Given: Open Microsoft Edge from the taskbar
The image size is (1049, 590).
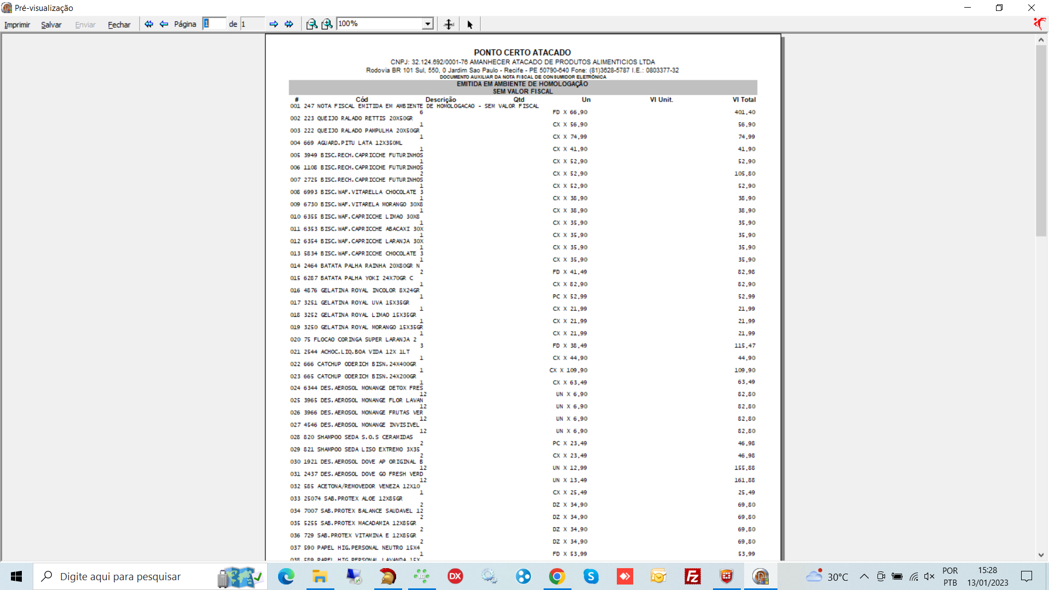Looking at the screenshot, I should [286, 576].
